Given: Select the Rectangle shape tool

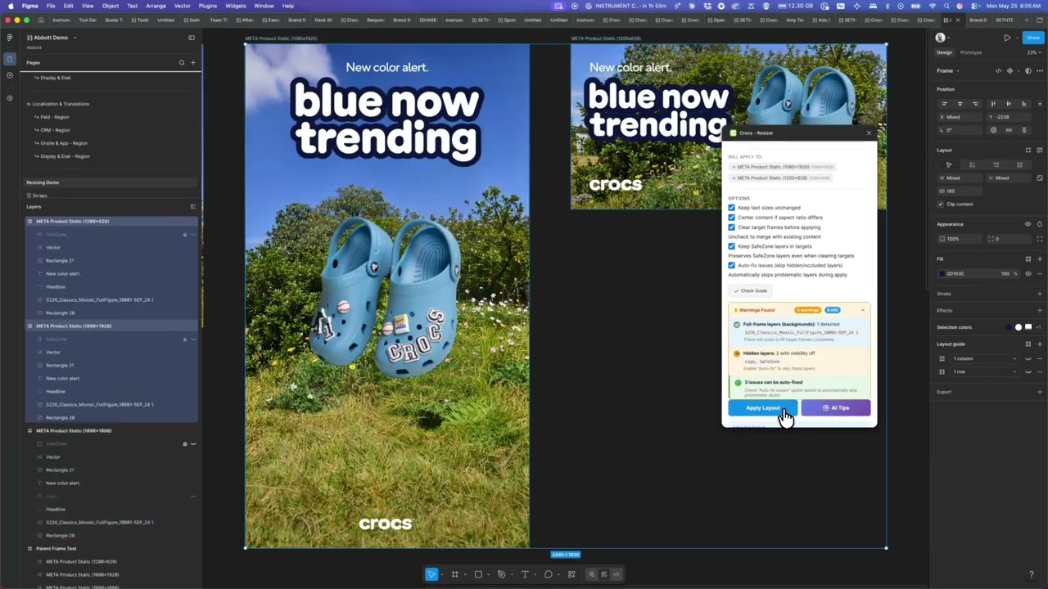Looking at the screenshot, I should coord(478,574).
